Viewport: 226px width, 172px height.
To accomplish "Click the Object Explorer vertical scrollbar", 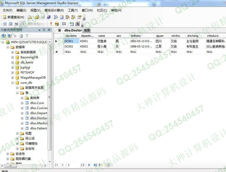I will point(50,102).
